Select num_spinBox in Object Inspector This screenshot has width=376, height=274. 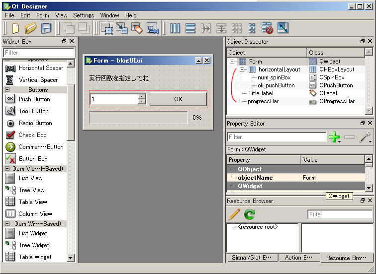pos(274,77)
